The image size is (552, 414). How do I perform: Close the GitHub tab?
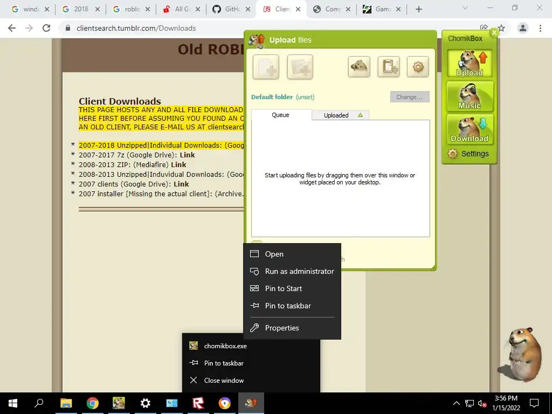(248, 10)
